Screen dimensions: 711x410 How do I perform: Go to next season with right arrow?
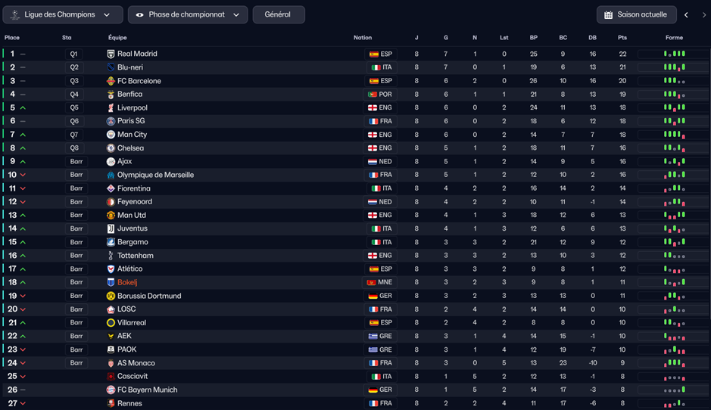(x=703, y=14)
